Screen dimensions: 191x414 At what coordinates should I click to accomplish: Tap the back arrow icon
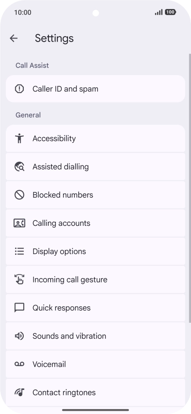[13, 38]
